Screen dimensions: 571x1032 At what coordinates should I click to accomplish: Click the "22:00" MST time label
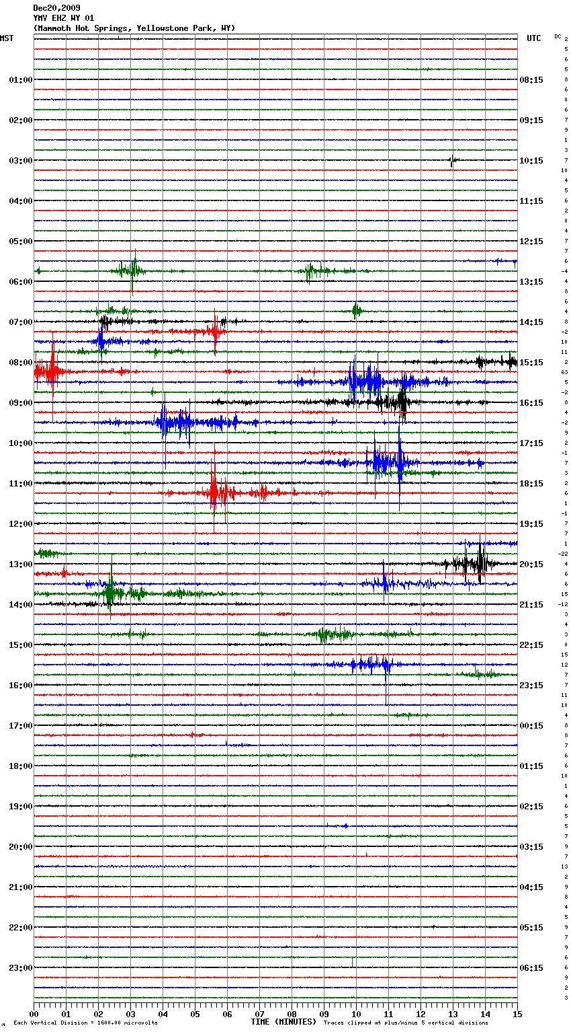click(x=21, y=928)
